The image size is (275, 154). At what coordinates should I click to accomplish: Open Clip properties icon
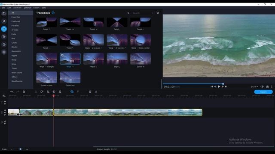[x=60, y=92]
